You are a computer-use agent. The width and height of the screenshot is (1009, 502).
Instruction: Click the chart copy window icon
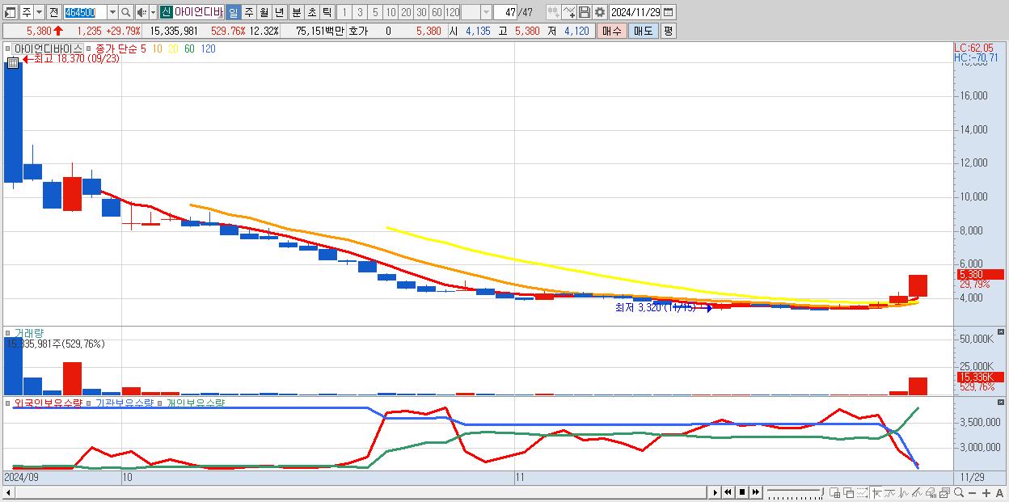(x=944, y=492)
